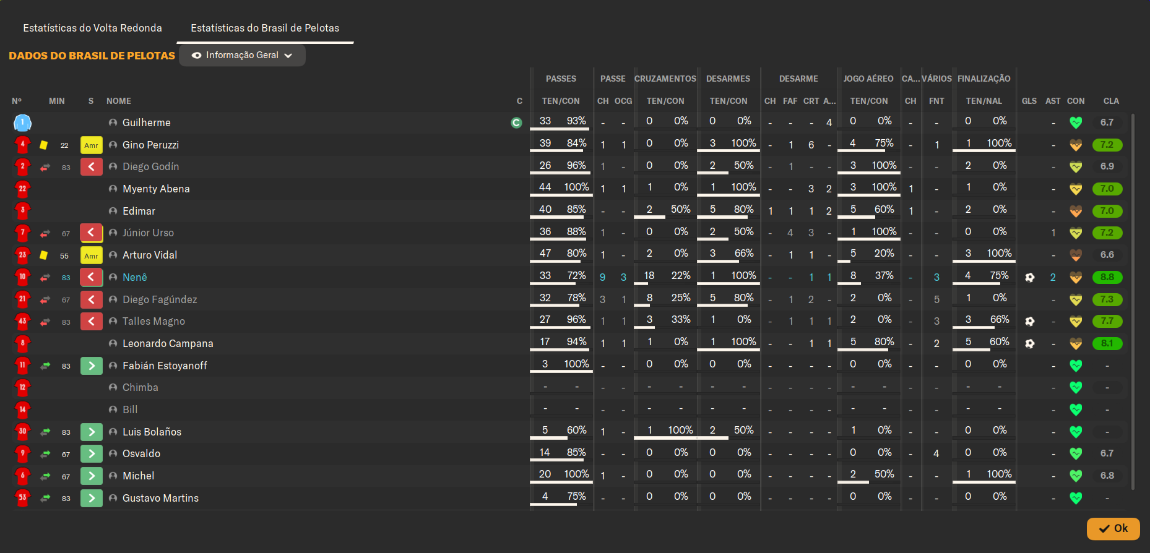Screen dimensions: 1150x553
Task: Click Nenê's number 10 shirt icon
Action: 22,277
